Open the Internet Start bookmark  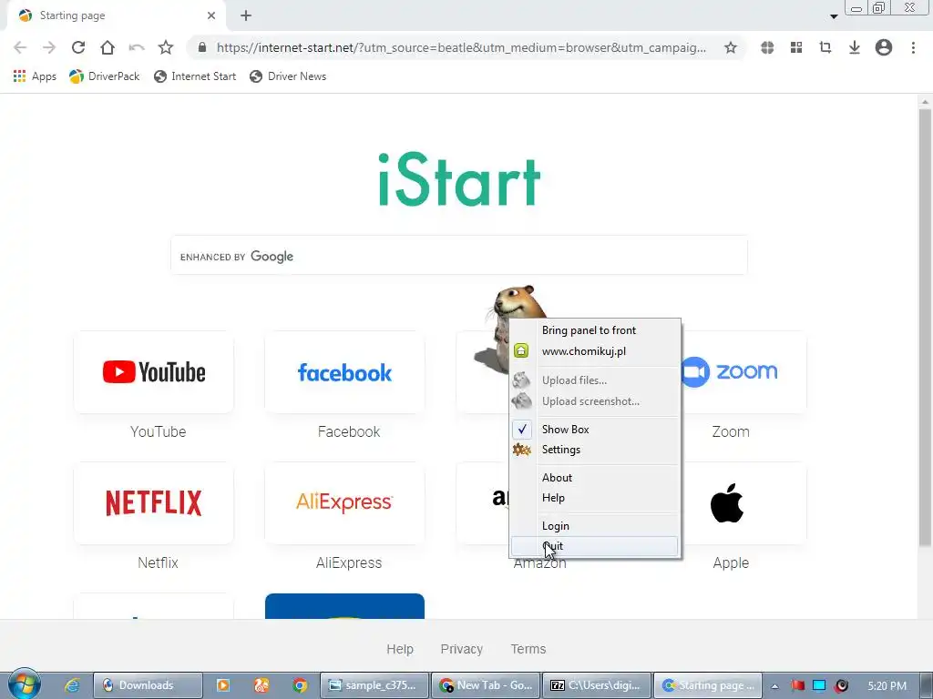pyautogui.click(x=195, y=76)
